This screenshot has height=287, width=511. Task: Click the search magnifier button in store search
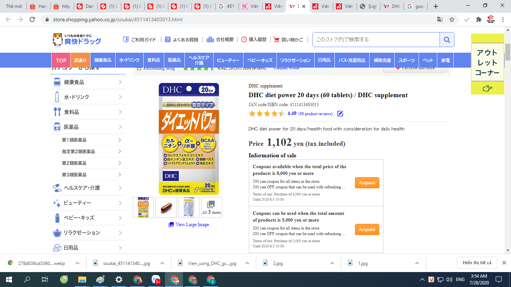tap(447, 40)
